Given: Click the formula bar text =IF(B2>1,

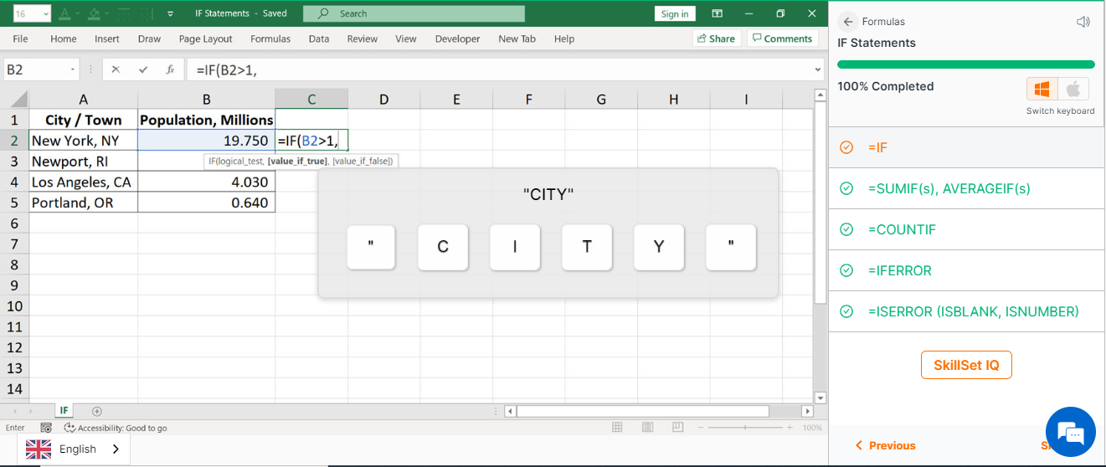Looking at the screenshot, I should point(226,70).
